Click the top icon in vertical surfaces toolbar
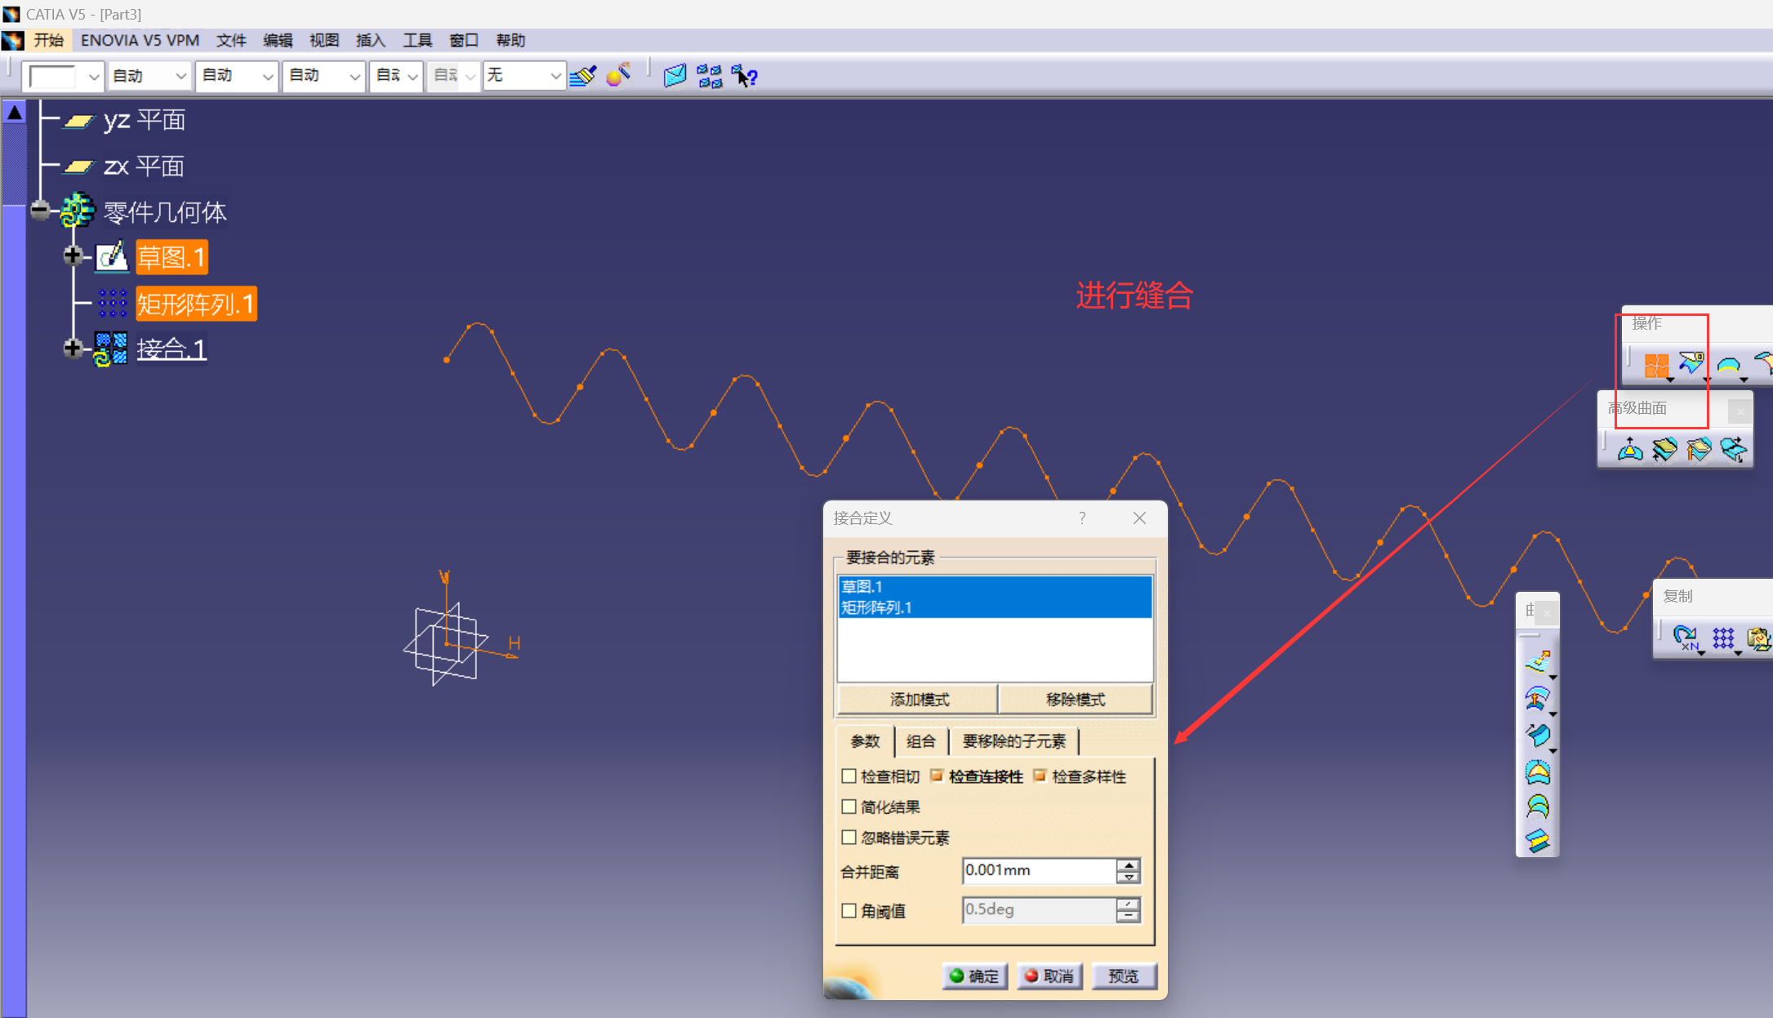This screenshot has width=1773, height=1018. [x=1537, y=660]
